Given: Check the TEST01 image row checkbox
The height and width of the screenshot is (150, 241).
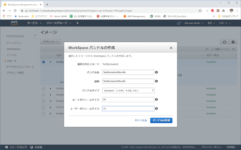Looking at the screenshot, I should coord(43,107).
